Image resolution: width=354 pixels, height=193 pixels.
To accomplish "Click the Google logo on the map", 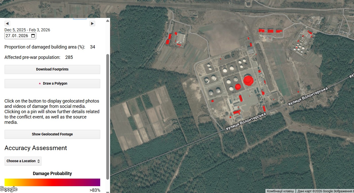I will [9, 189].
